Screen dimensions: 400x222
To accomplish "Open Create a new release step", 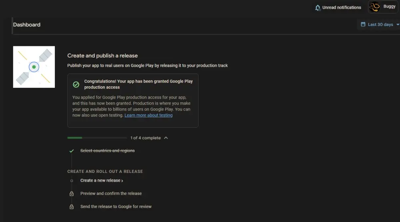I will point(102,180).
